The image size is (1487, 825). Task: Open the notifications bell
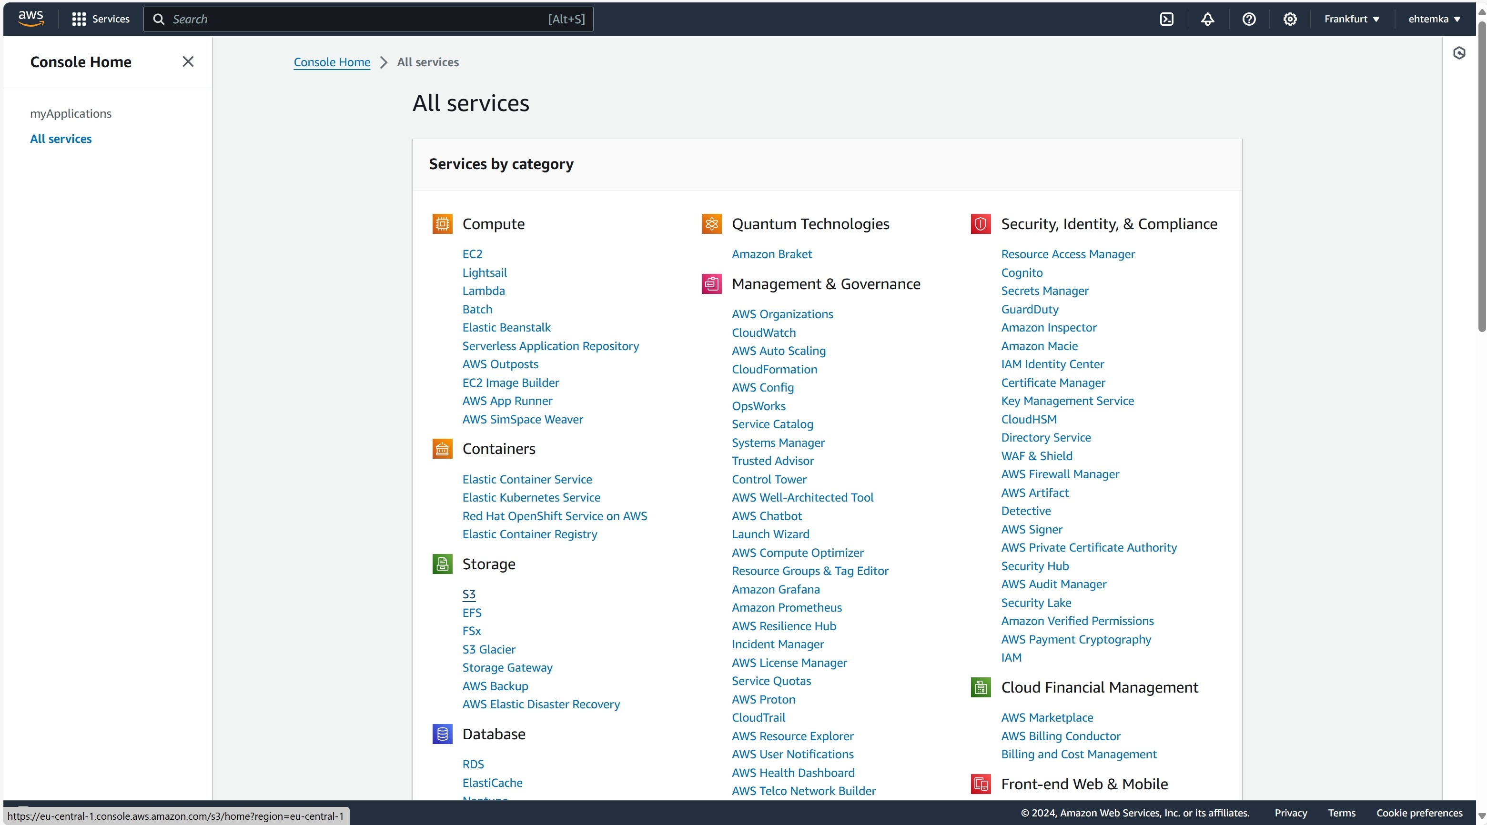point(1208,19)
